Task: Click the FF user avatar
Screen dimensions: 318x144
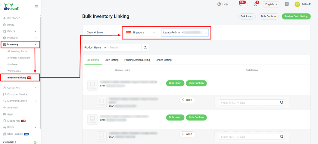Action: [297, 4]
